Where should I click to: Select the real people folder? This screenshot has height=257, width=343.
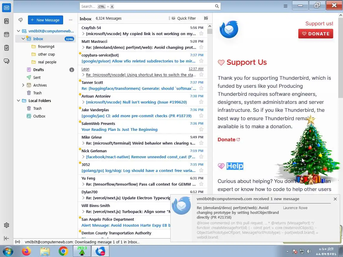(x=46, y=62)
